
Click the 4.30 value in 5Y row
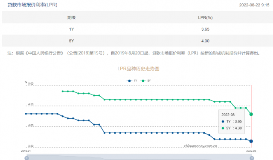coord(205,41)
